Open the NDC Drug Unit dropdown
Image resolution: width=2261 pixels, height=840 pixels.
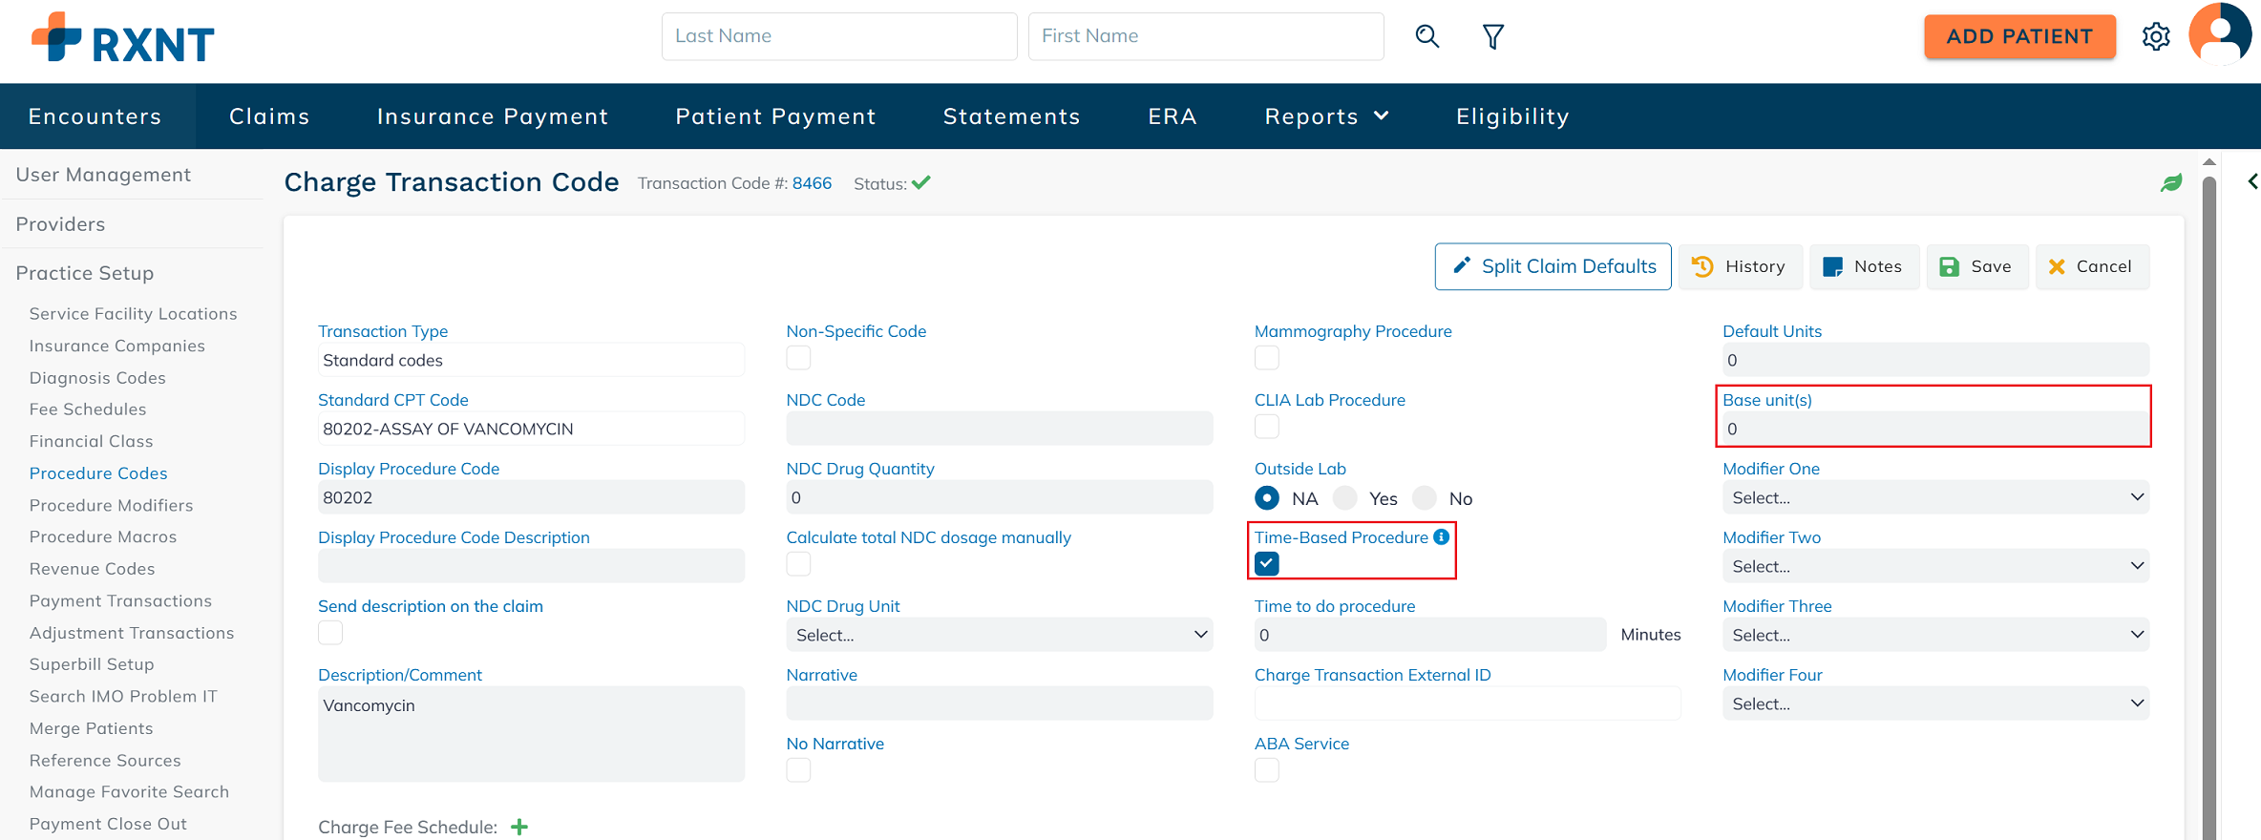999,635
